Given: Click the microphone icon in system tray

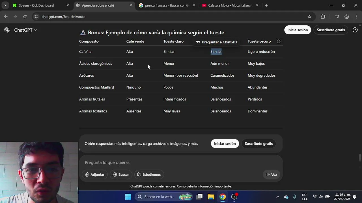Looking at the screenshot, I should [295, 197].
